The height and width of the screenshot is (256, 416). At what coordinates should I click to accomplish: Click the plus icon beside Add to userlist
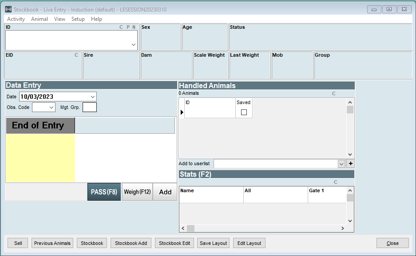350,163
